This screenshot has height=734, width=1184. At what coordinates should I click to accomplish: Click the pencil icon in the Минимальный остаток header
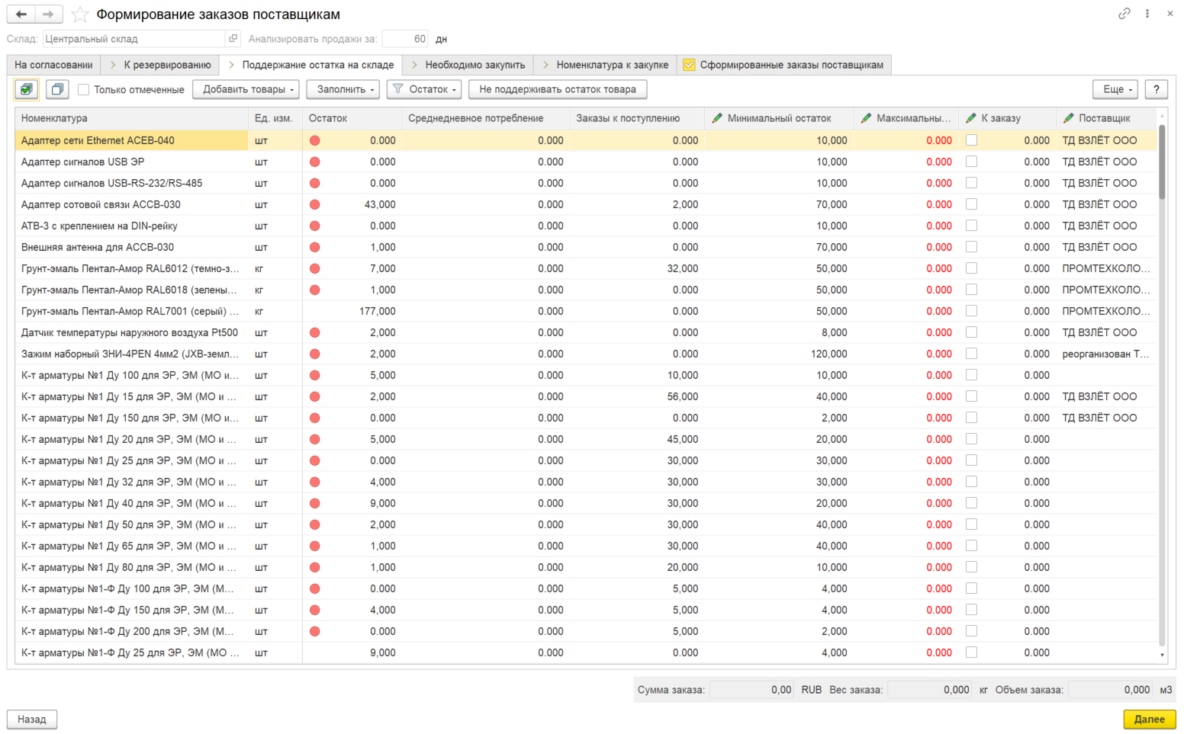(716, 118)
